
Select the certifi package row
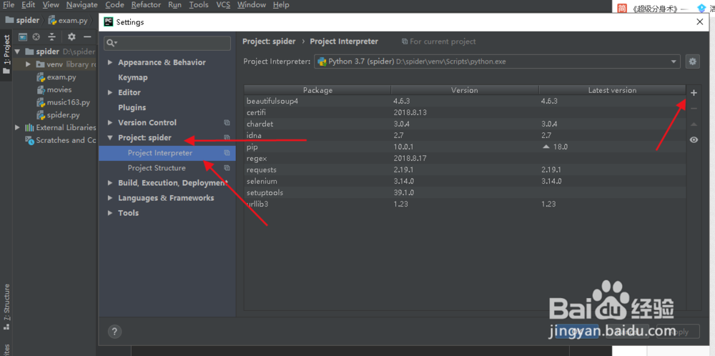coord(465,112)
